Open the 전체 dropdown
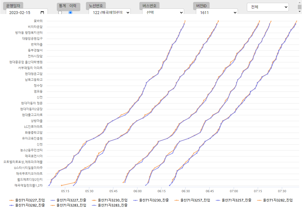Viewport: 302px width, 209px height. pos(268,7)
